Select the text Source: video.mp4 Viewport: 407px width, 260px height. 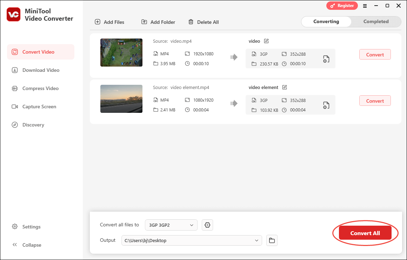[x=172, y=41]
